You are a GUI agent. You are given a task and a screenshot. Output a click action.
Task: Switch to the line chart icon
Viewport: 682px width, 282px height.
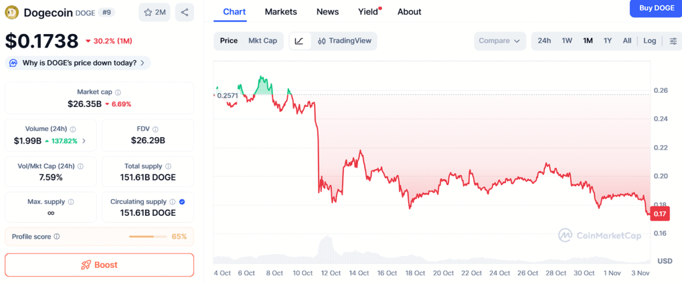[x=299, y=41]
